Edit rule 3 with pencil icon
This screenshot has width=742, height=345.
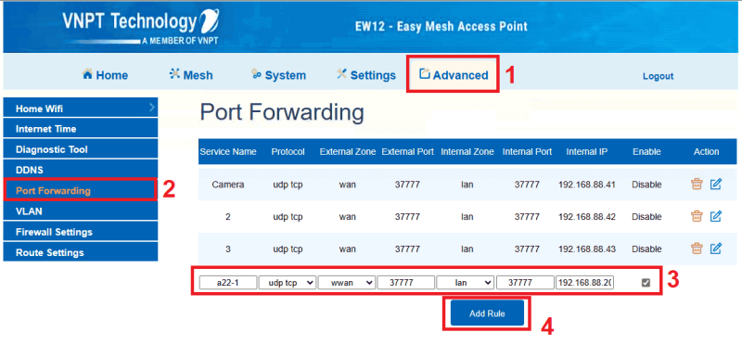(716, 249)
